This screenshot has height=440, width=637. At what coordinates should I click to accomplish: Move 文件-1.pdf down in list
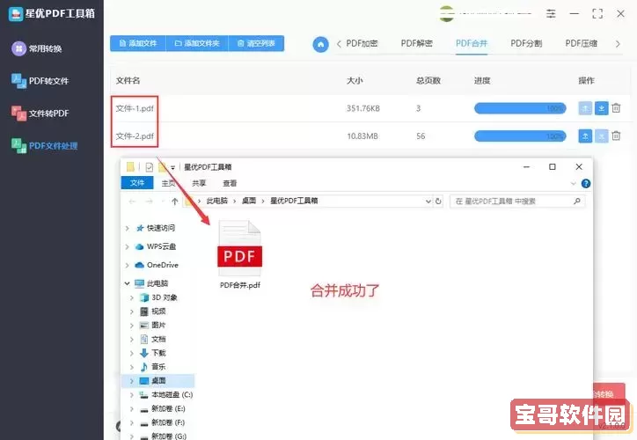601,108
